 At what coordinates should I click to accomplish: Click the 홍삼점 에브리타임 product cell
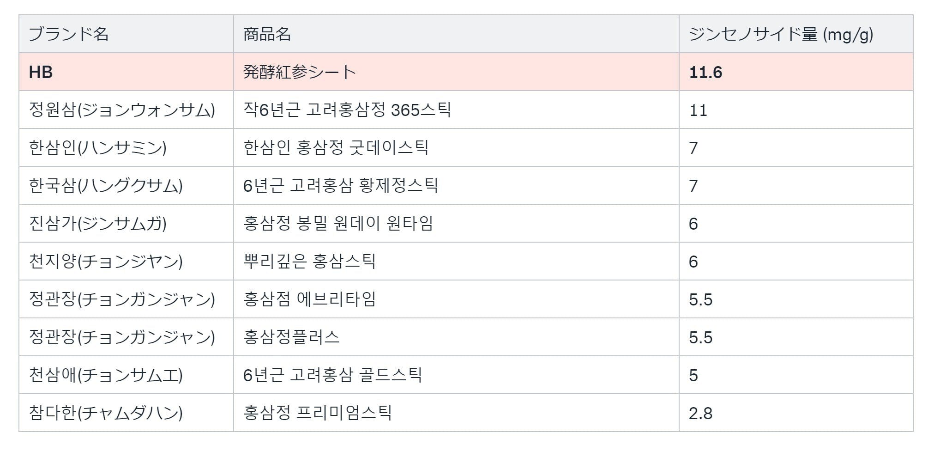pyautogui.click(x=309, y=299)
